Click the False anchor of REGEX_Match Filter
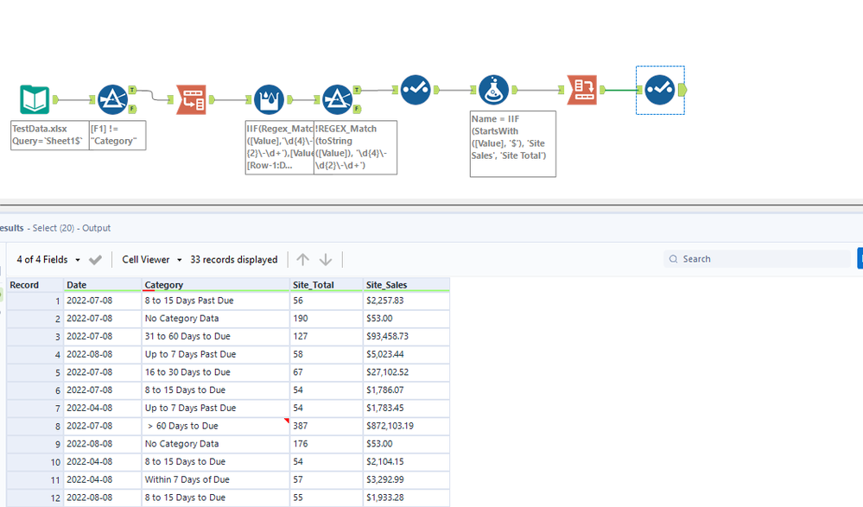863x507 pixels. pyautogui.click(x=357, y=109)
